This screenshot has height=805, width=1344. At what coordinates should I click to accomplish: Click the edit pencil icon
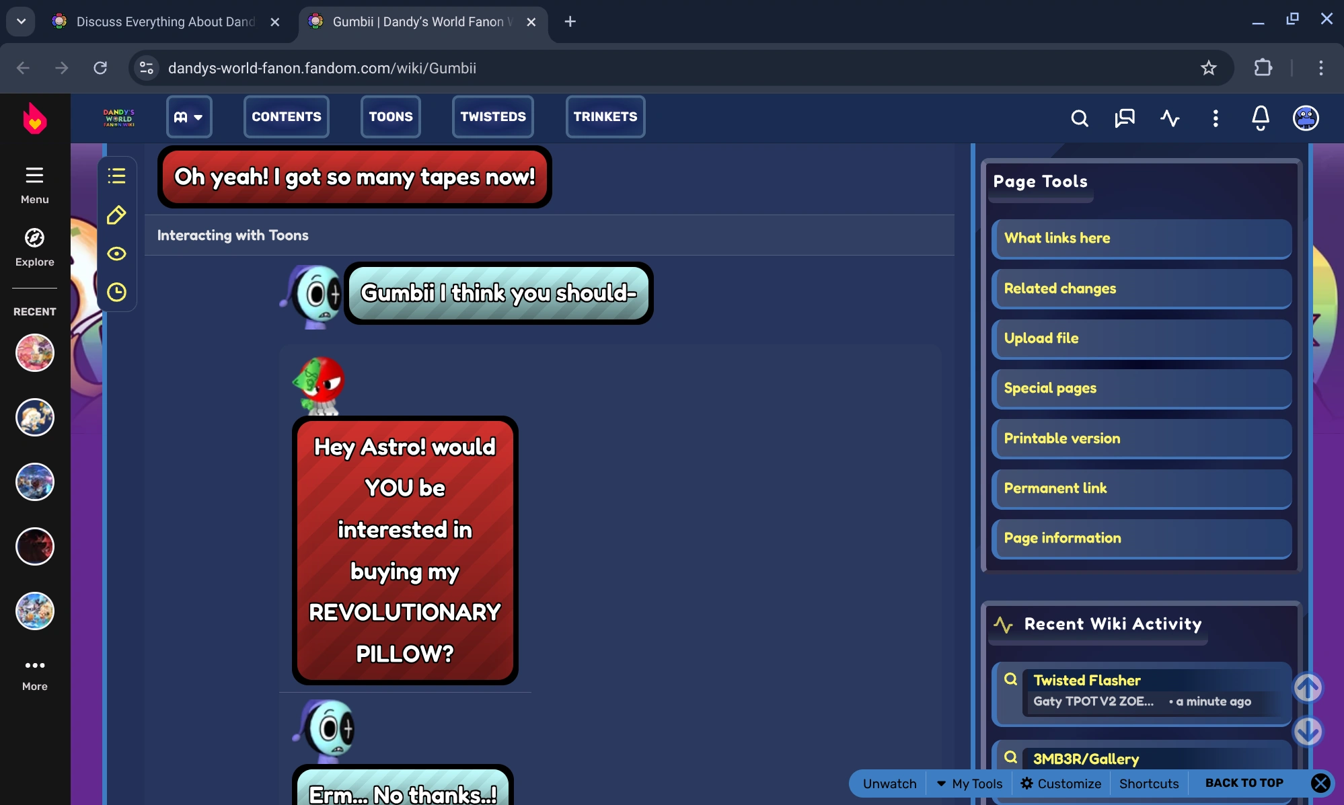(x=116, y=215)
